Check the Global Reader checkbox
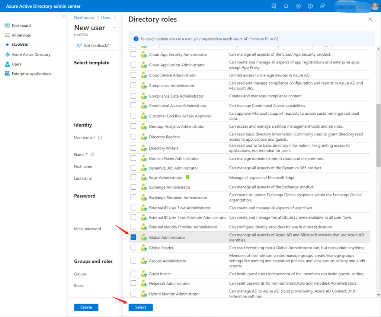381x317 pixels. [x=134, y=248]
